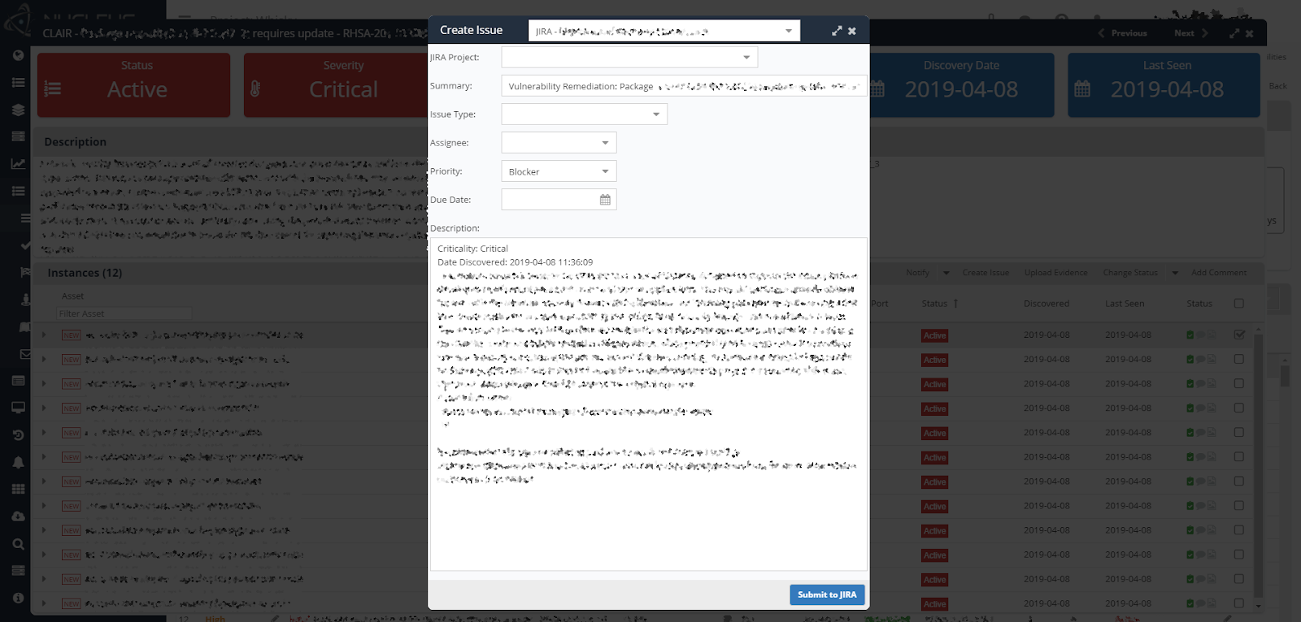Image resolution: width=1301 pixels, height=622 pixels.
Task: Click the Status Active card
Action: (x=133, y=85)
